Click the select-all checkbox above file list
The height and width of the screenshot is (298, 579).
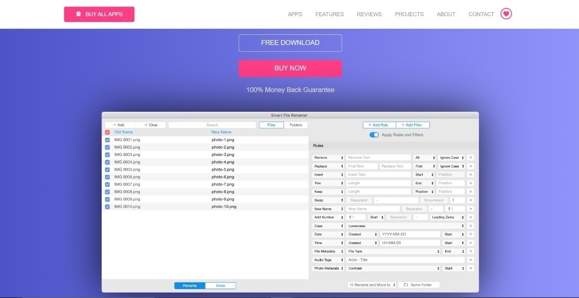click(107, 131)
